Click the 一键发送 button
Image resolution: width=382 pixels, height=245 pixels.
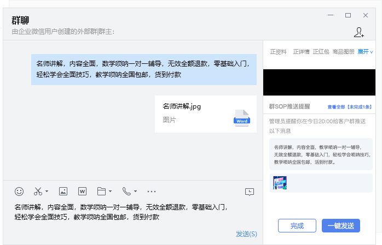coord(341,225)
